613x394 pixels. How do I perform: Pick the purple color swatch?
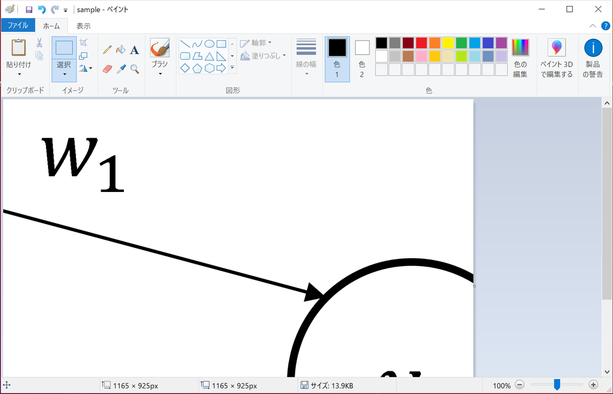tap(501, 43)
